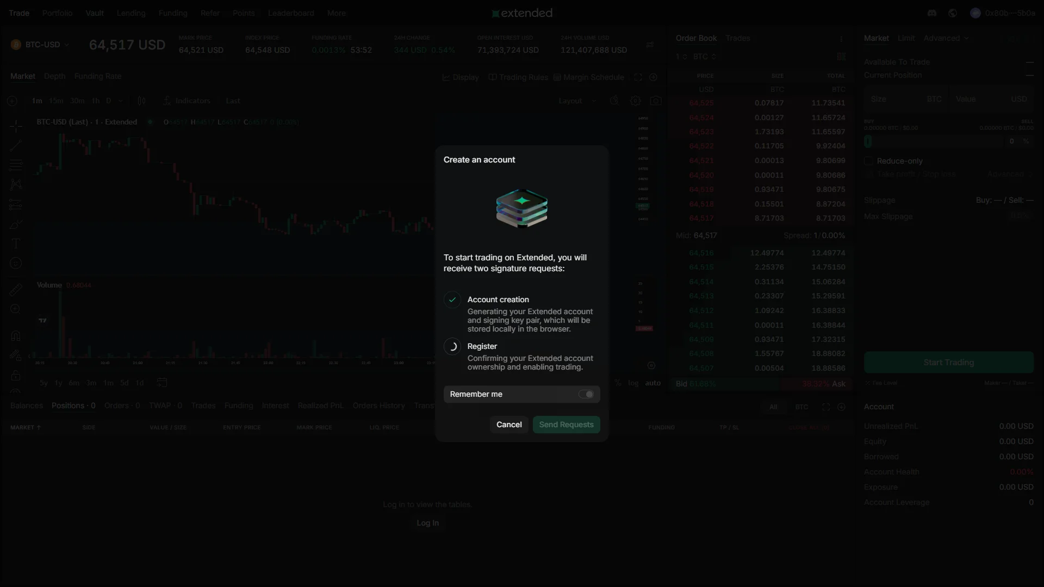Toggle the magnet snapping tool

click(16, 336)
